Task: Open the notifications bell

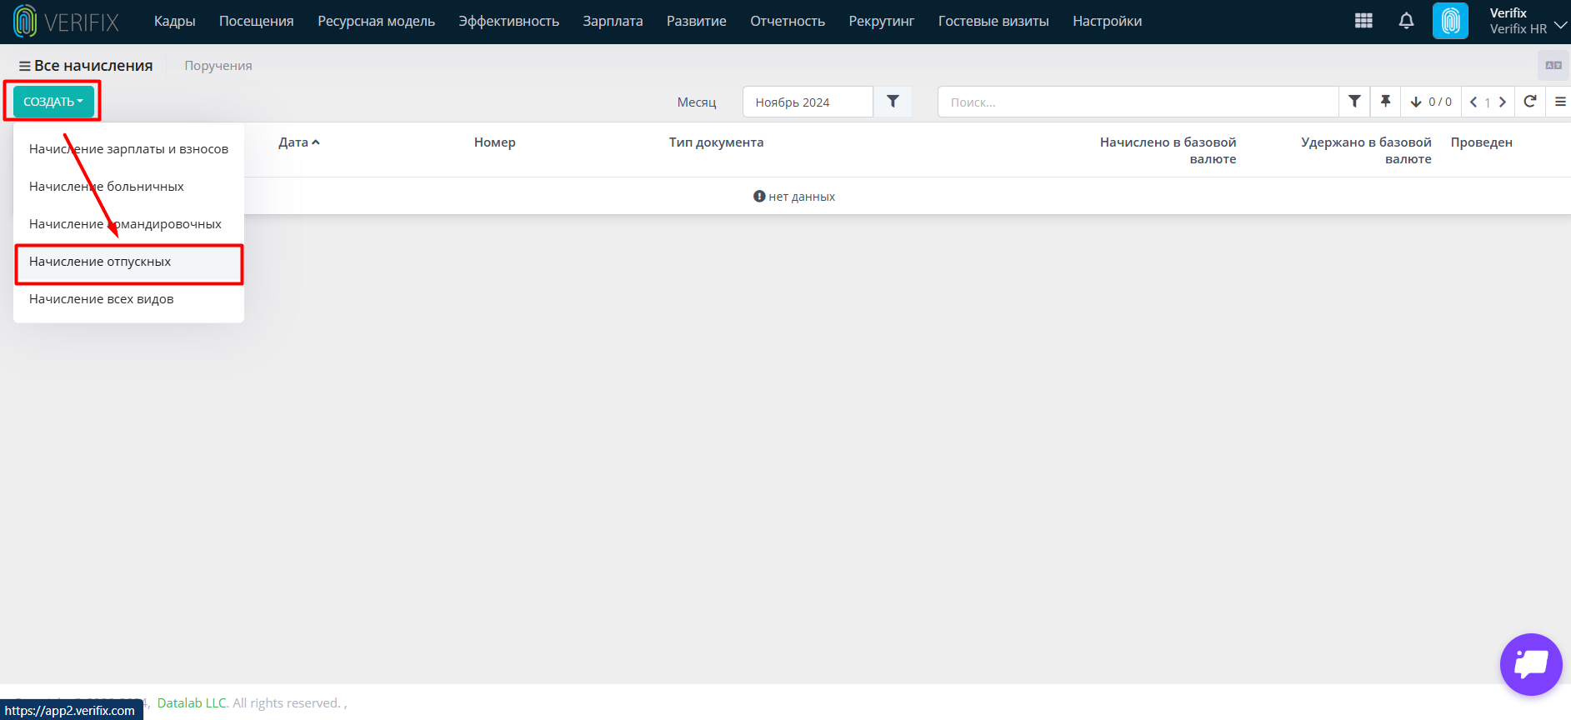Action: coord(1406,21)
